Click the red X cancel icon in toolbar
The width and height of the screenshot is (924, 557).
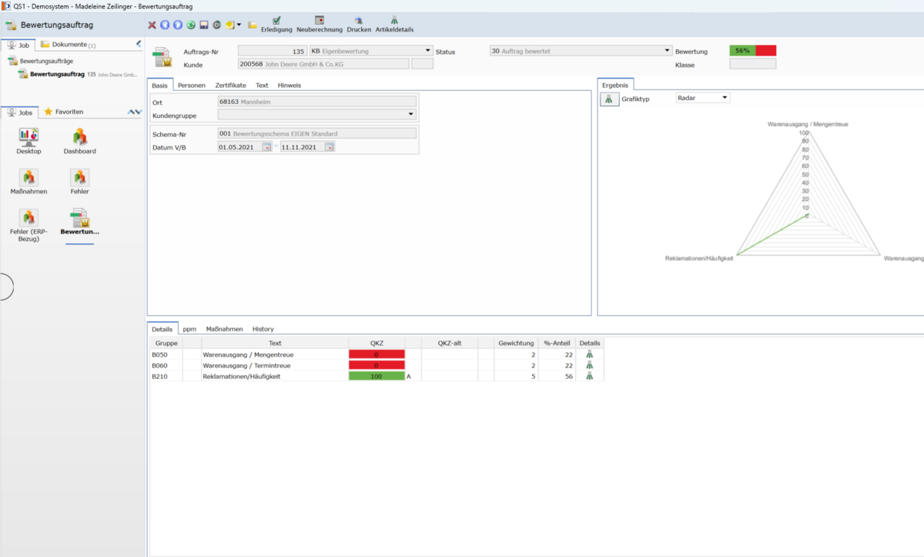coord(152,25)
